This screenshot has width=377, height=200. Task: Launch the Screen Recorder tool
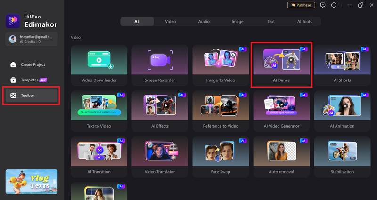(x=160, y=65)
